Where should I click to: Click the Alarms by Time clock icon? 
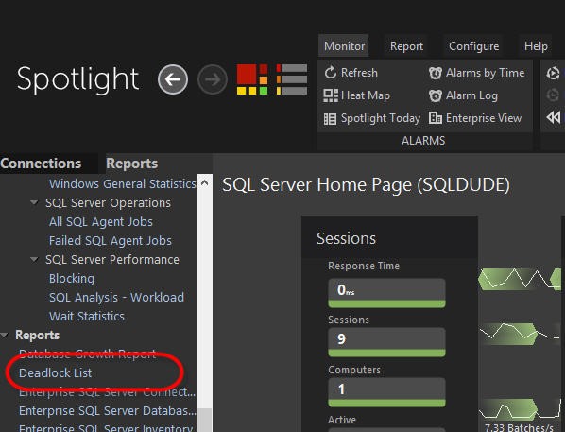point(436,73)
